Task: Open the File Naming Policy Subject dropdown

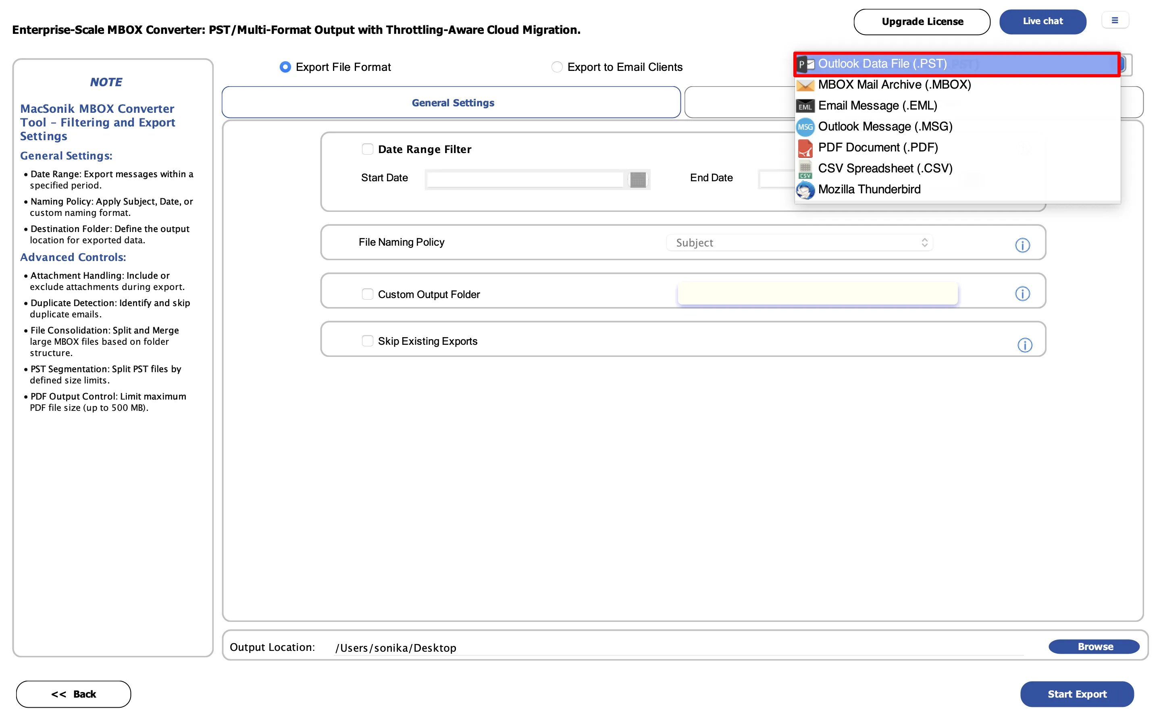Action: (x=800, y=242)
